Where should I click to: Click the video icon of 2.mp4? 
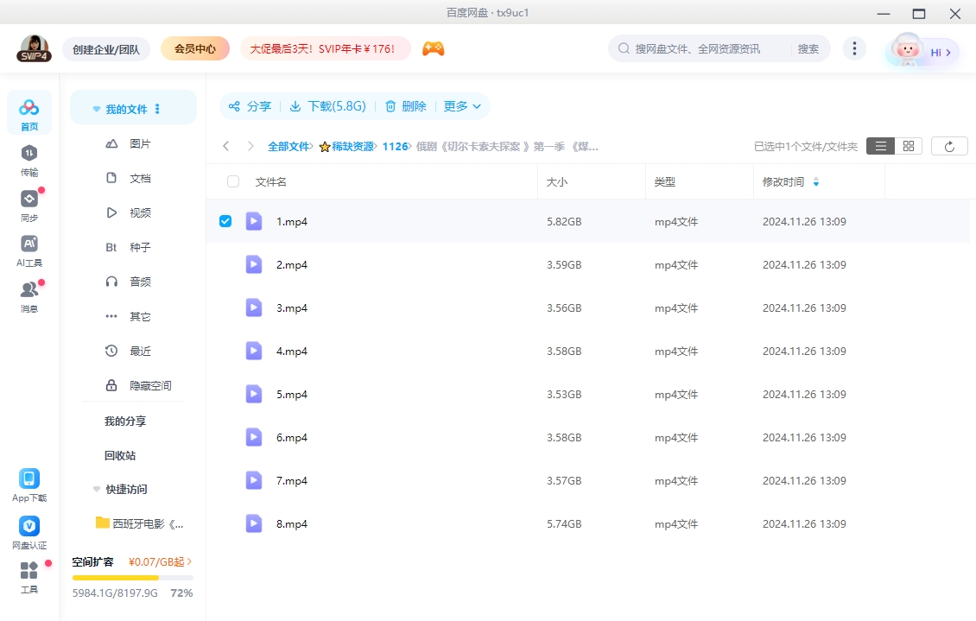pos(253,264)
